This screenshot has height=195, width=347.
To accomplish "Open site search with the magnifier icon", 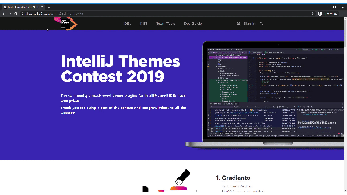I will click(261, 24).
